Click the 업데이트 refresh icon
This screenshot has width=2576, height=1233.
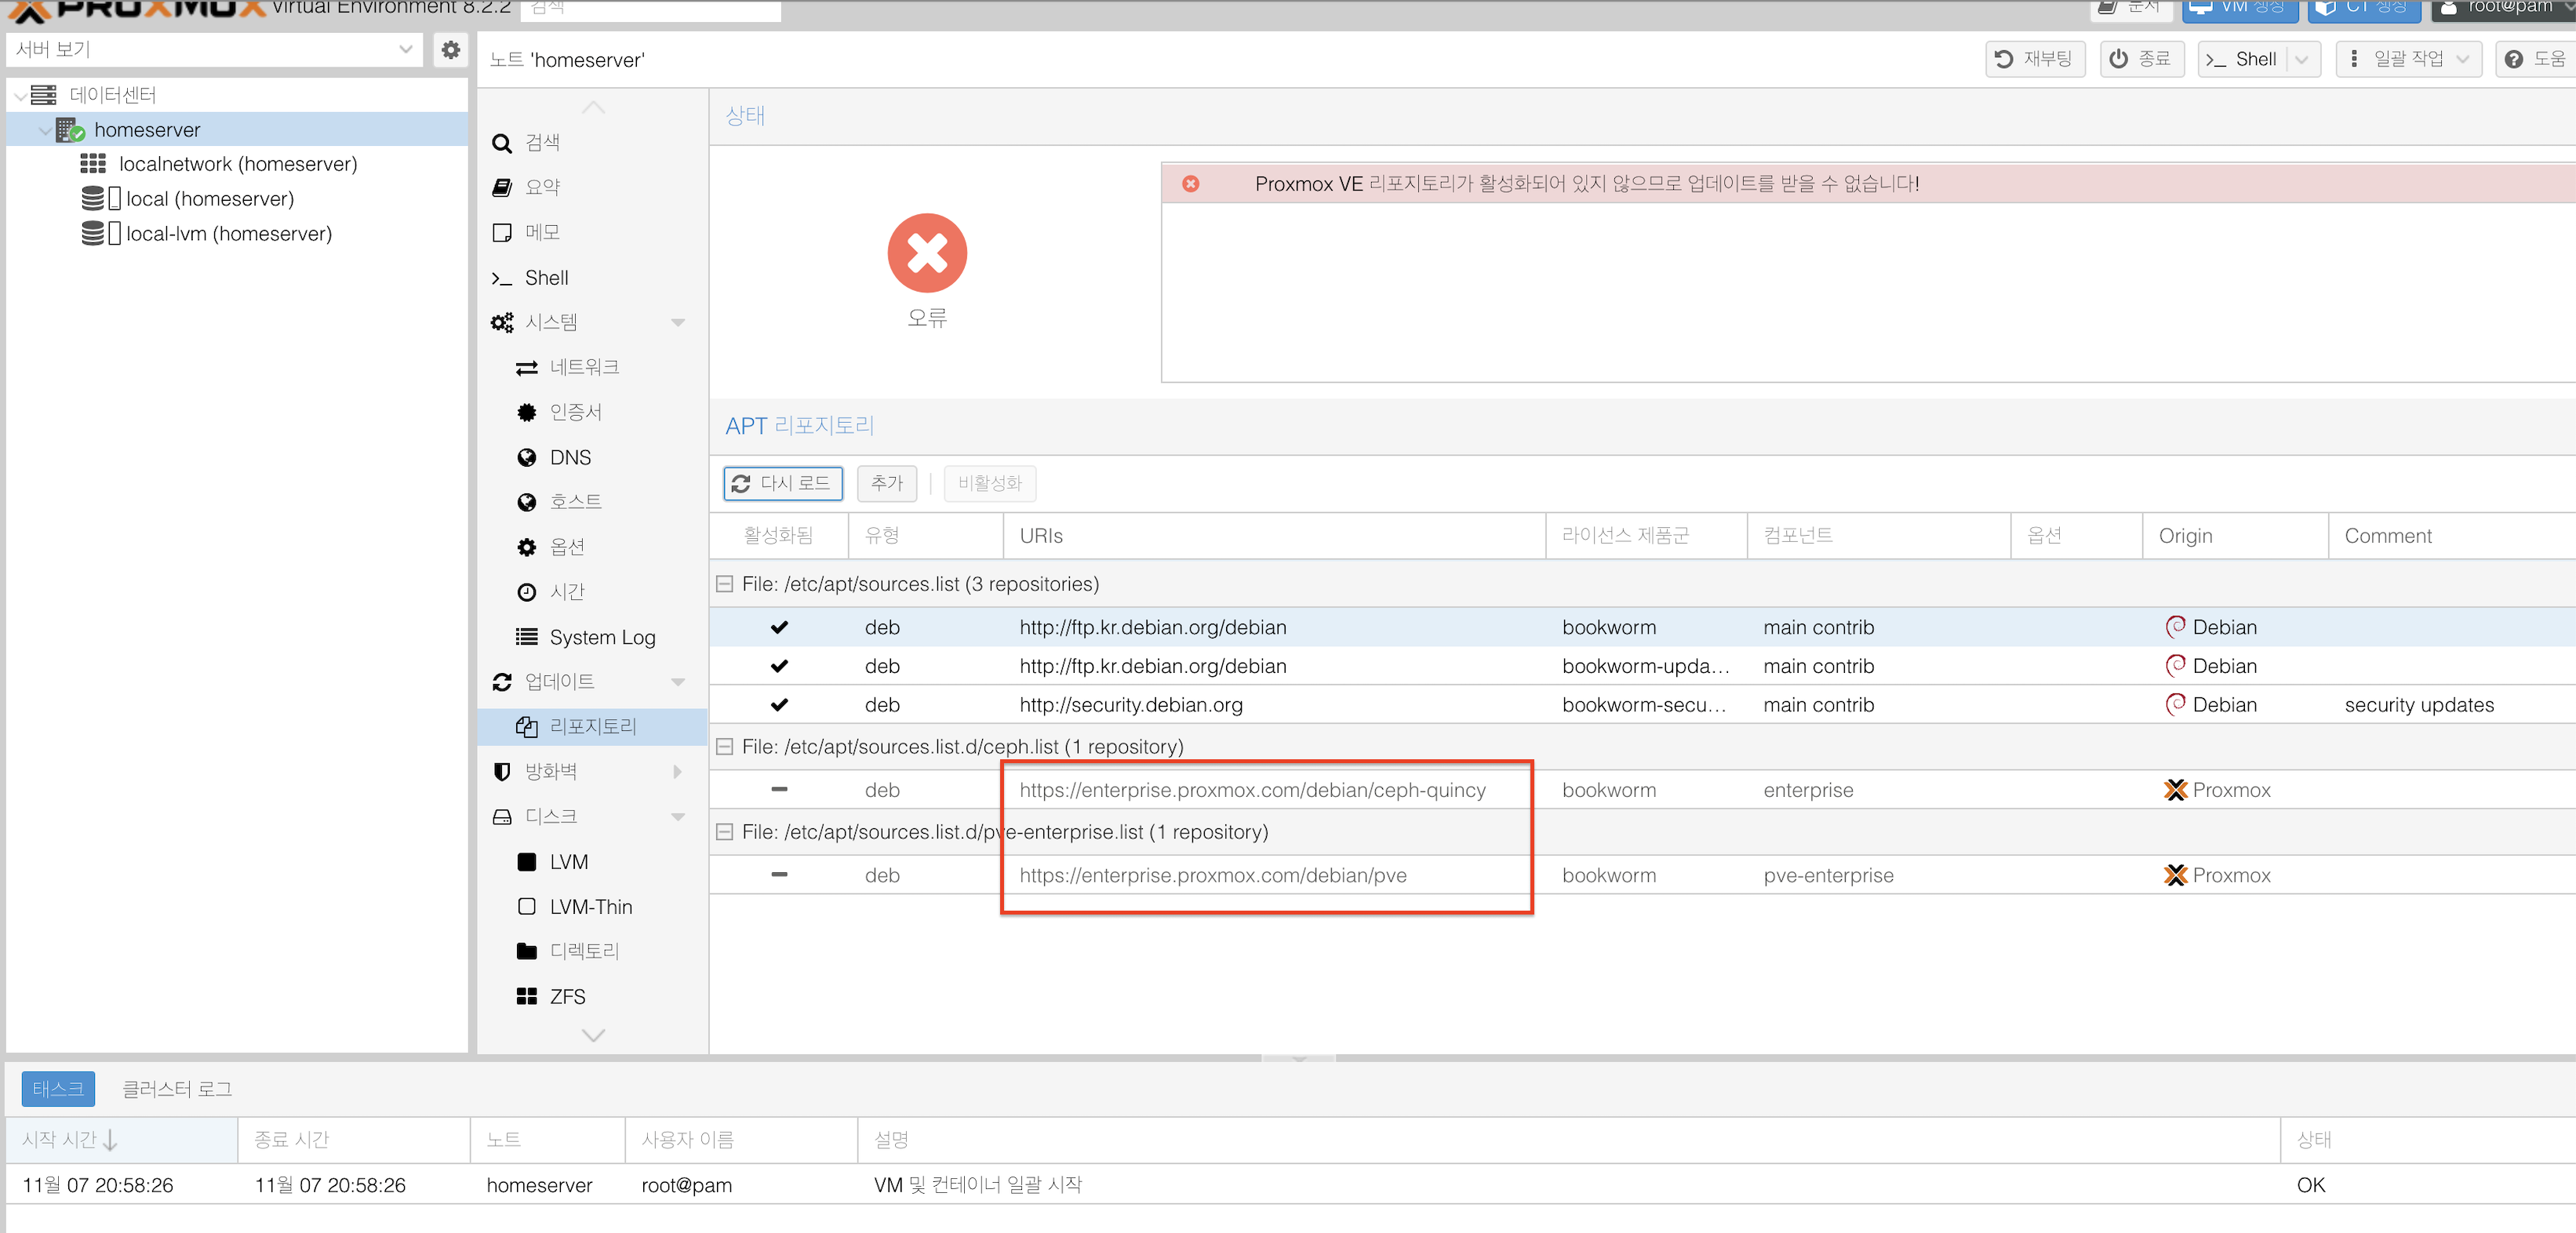click(x=502, y=682)
